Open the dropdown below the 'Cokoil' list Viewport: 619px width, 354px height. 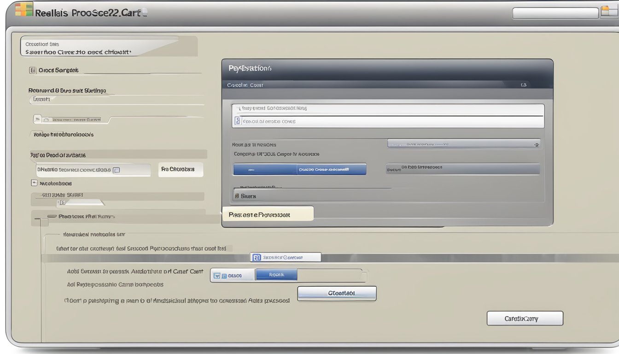tap(464, 144)
